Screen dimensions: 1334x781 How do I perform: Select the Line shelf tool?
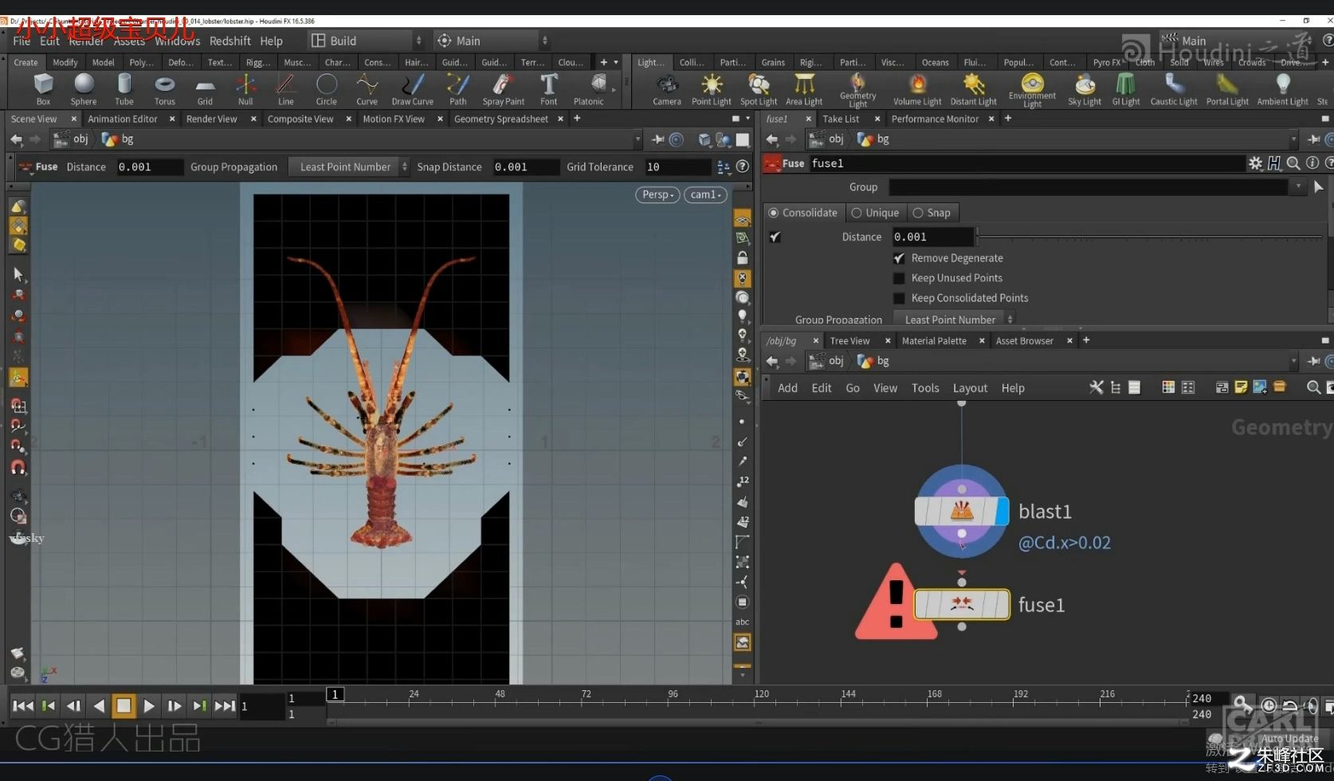pyautogui.click(x=286, y=89)
